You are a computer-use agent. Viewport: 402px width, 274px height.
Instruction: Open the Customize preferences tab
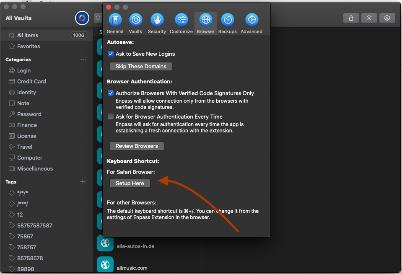181,23
